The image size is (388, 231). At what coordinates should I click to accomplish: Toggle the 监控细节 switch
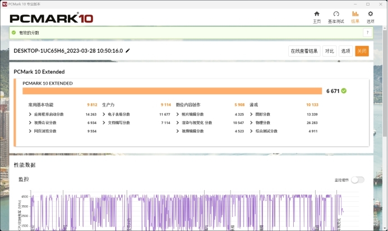pos(358,180)
